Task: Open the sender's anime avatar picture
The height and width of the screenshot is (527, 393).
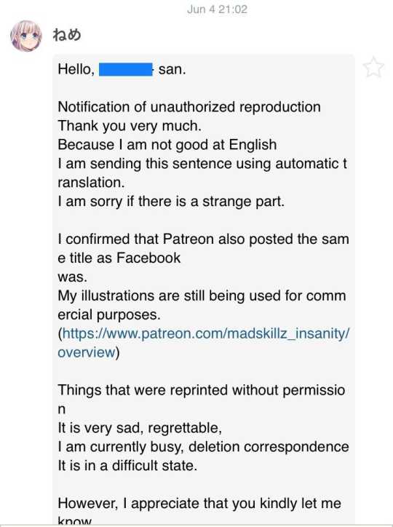Action: (x=26, y=36)
